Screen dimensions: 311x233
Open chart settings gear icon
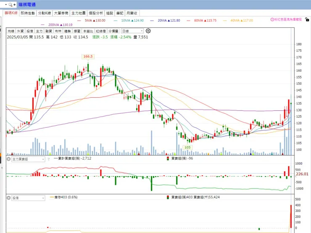148,31
